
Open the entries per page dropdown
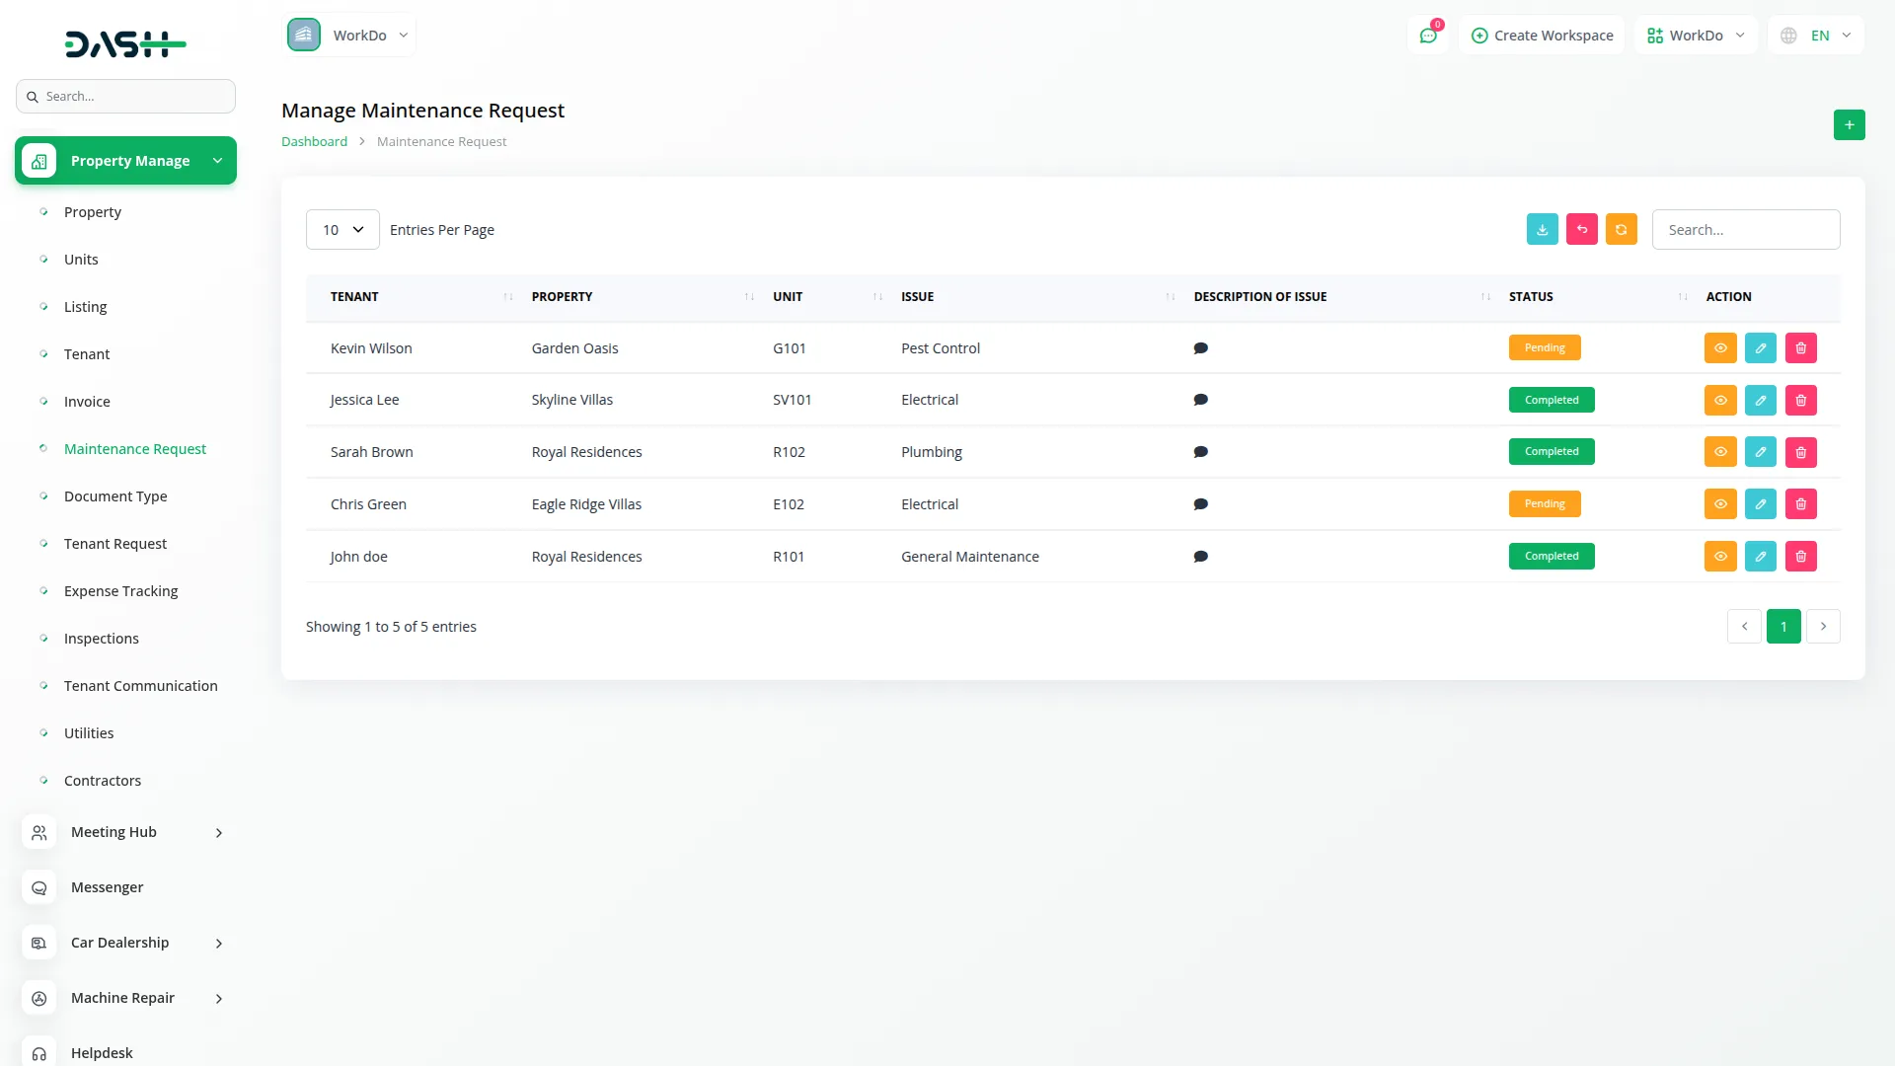coord(342,230)
